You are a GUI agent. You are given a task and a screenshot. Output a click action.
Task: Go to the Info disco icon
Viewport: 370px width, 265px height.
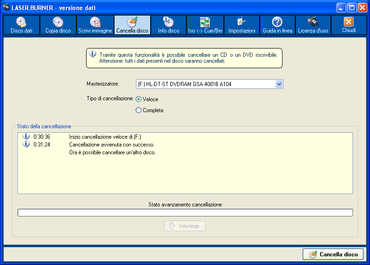coord(169,25)
